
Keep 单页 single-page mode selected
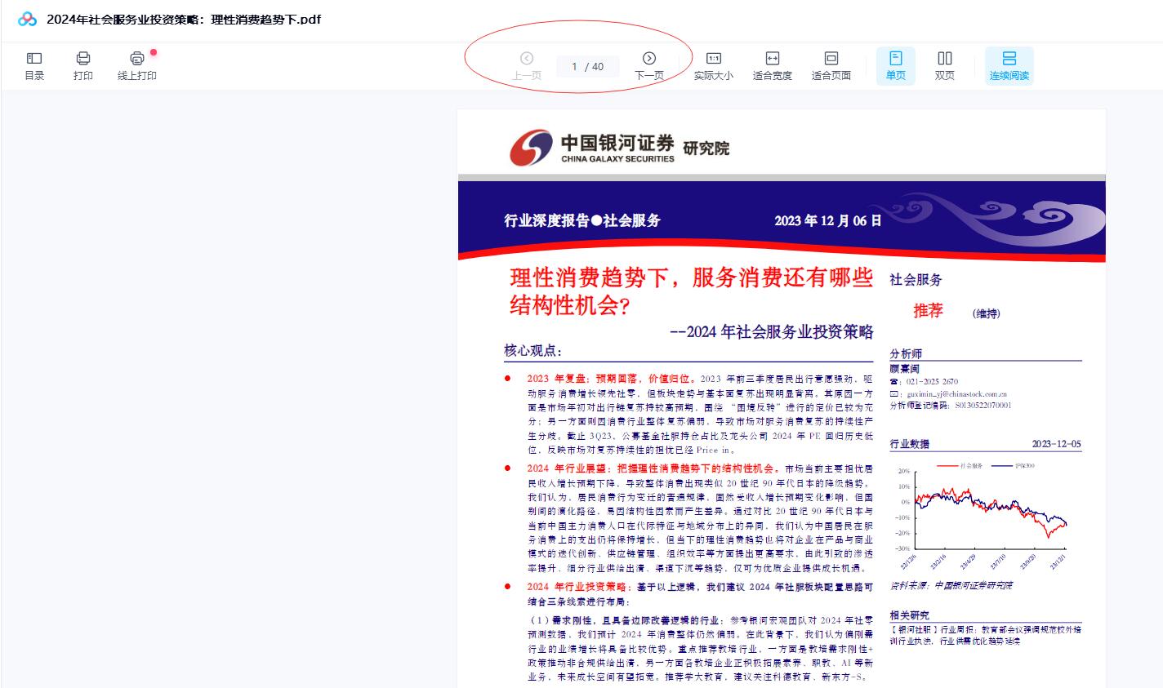pos(895,65)
